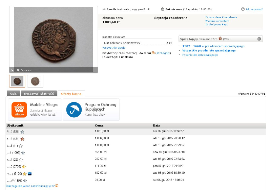Click the gold star next to a...0 (2736)
Screen dimensions: 271x190
point(24,167)
